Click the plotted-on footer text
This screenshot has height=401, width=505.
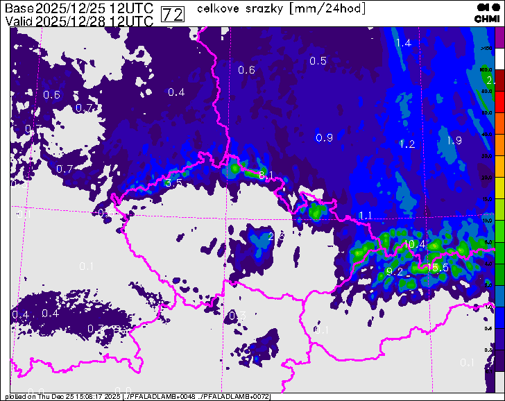pos(139,397)
